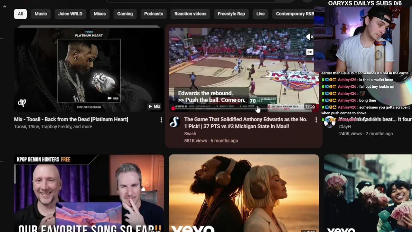This screenshot has height=232, width=412.
Task: Select the Mixes filter chip
Action: tap(100, 14)
